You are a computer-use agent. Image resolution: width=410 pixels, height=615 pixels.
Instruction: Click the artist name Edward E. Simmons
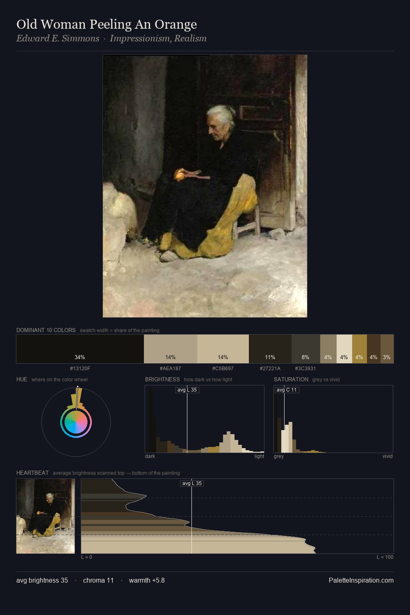(x=58, y=39)
